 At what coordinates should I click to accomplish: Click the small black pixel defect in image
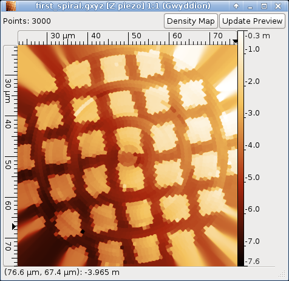tap(83, 231)
